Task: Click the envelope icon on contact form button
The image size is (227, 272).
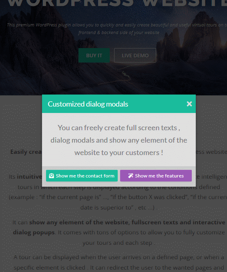Action: pyautogui.click(x=51, y=176)
